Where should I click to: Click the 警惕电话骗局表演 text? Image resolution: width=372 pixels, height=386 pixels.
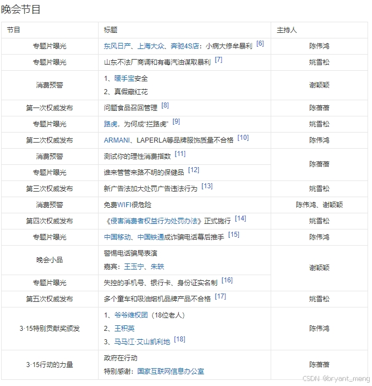(x=130, y=253)
